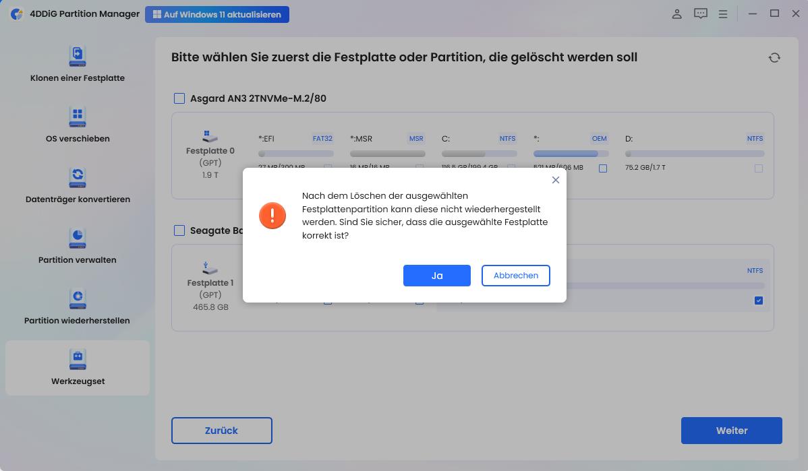This screenshot has width=808, height=471.
Task: Dismiss the warning dialog via the X
Action: point(555,180)
